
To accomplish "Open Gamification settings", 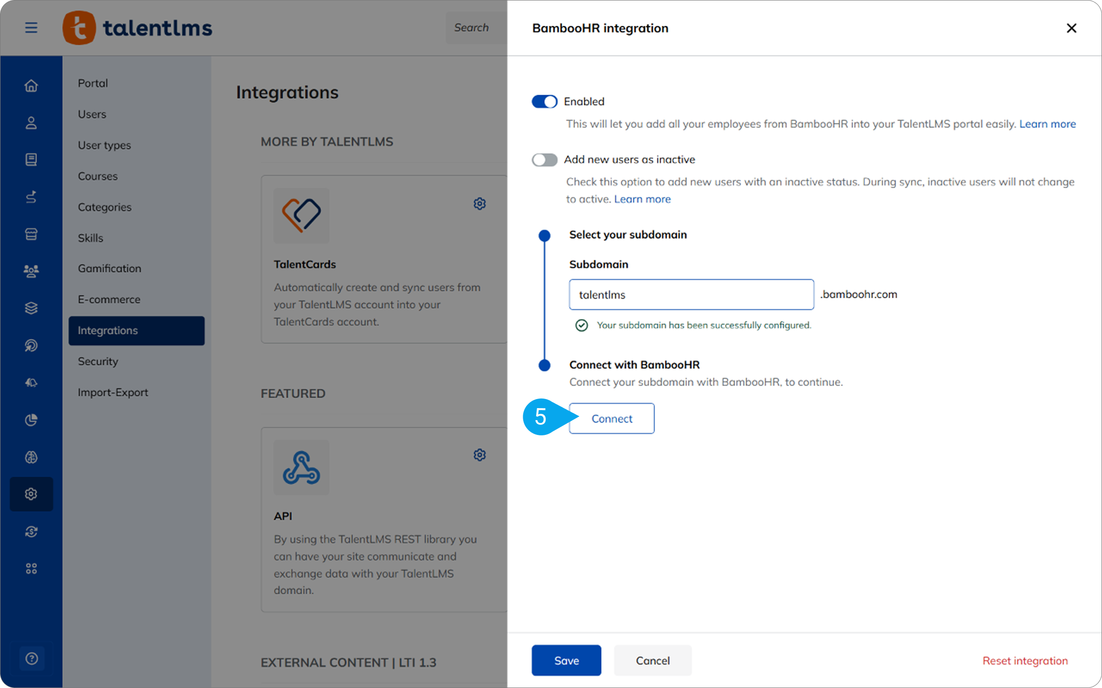I will click(x=110, y=268).
